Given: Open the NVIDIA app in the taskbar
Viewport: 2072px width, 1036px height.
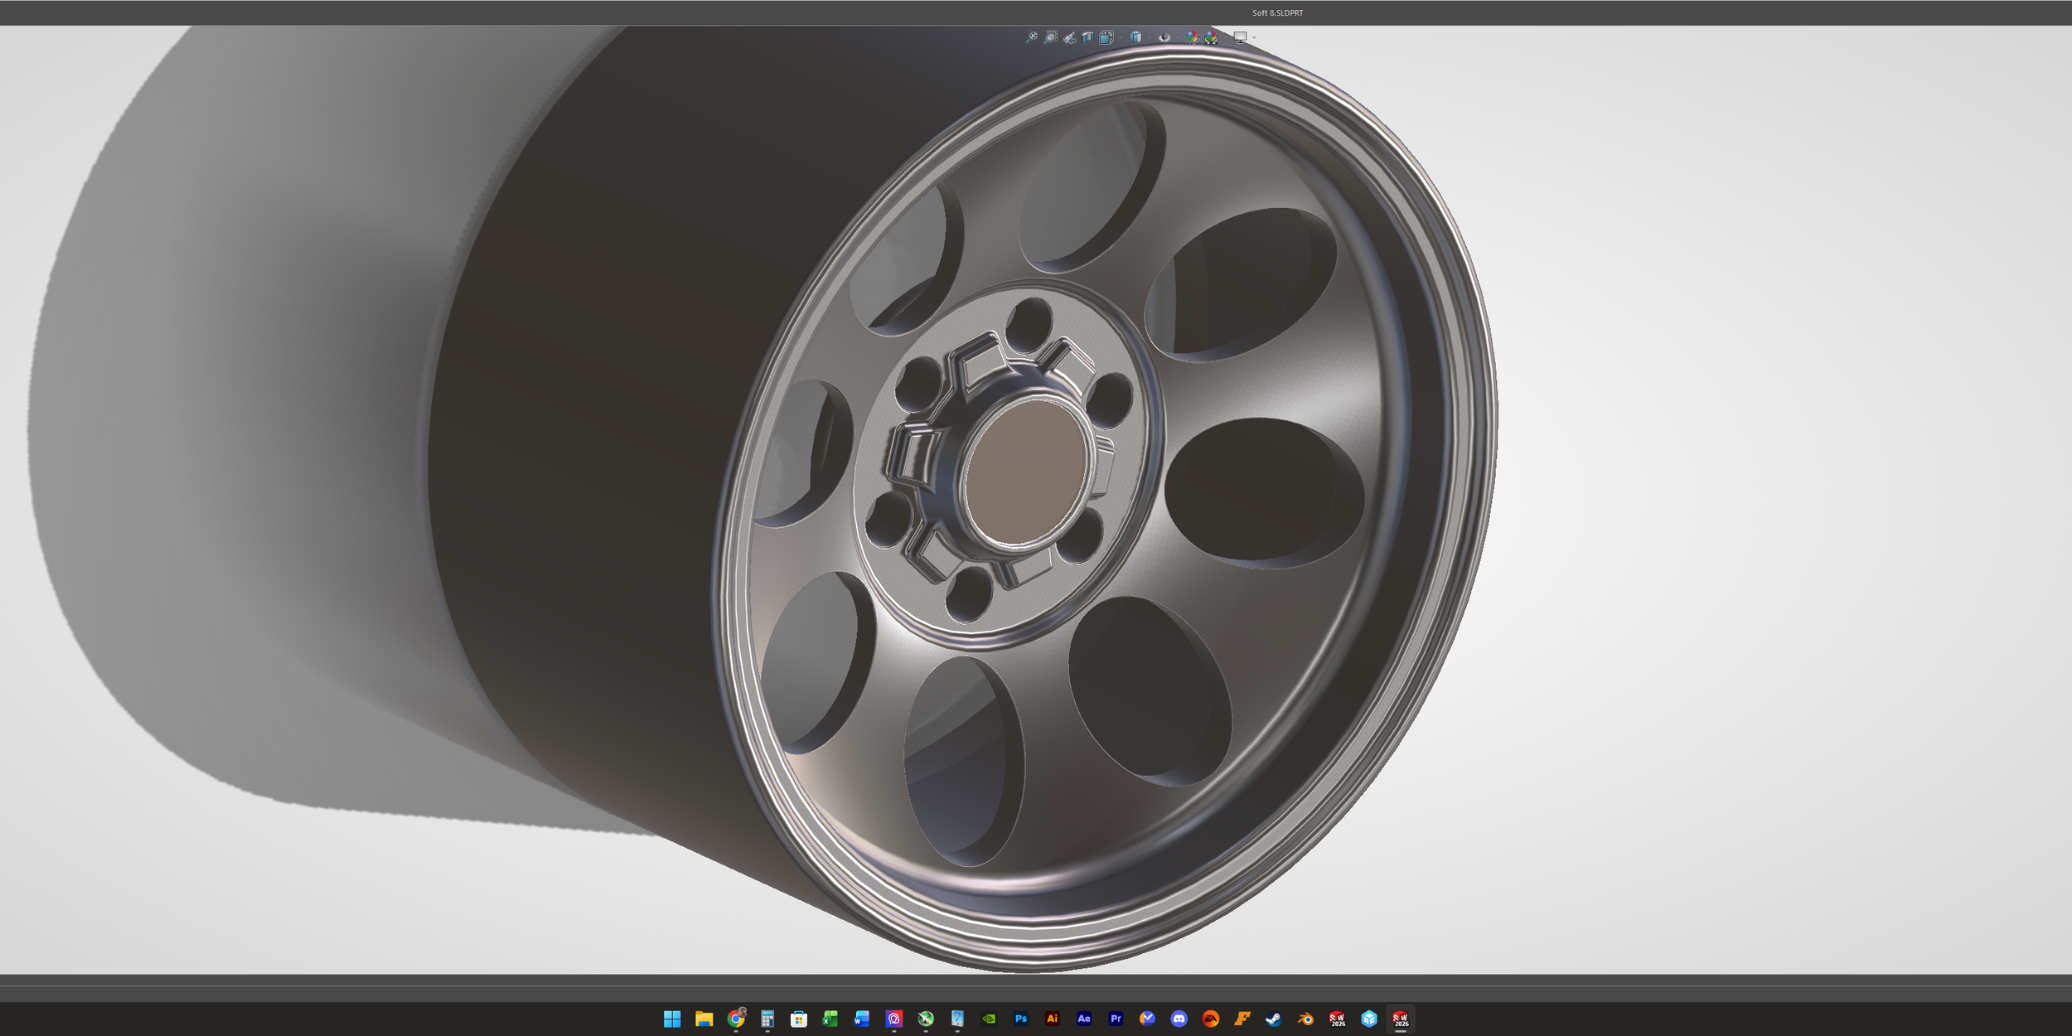Looking at the screenshot, I should pos(989,1019).
